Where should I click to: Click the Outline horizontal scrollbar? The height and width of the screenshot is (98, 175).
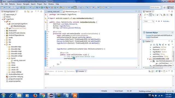tap(154, 68)
